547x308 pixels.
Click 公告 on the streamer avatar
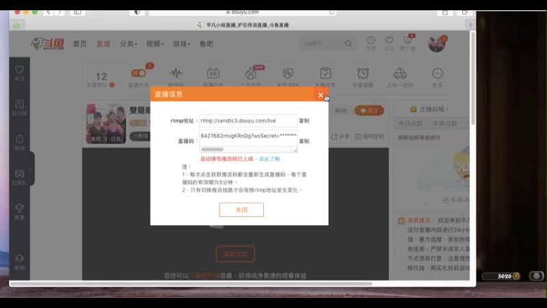click(116, 139)
